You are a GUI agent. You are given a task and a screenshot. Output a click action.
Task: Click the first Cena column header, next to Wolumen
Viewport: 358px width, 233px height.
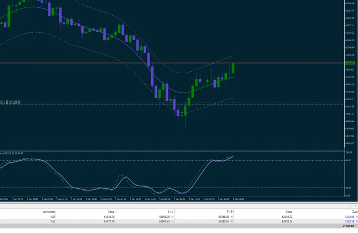click(x=111, y=212)
